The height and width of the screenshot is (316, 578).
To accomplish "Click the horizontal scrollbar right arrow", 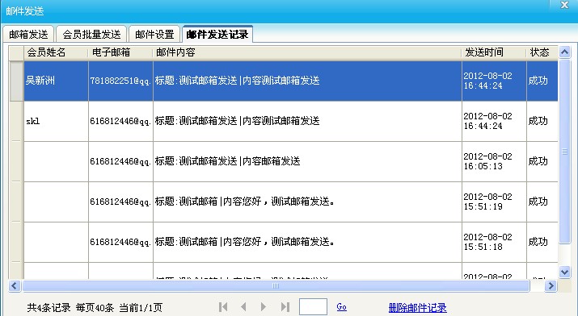I will point(551,285).
